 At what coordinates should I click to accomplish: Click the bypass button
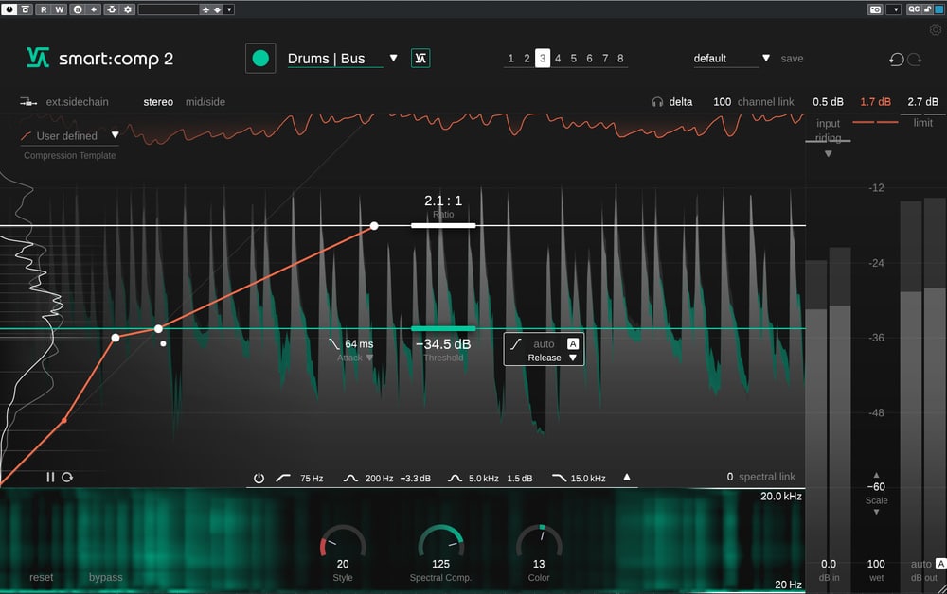106,577
